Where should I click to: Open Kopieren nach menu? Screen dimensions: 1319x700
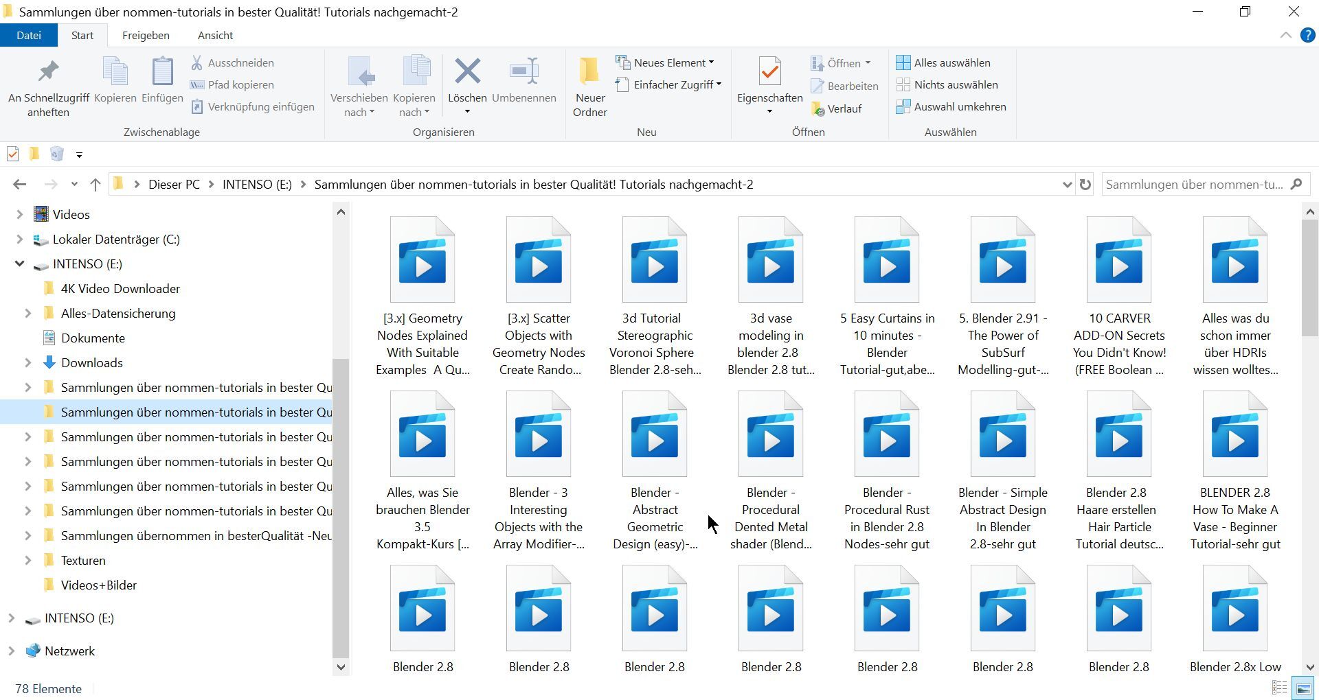click(x=414, y=86)
